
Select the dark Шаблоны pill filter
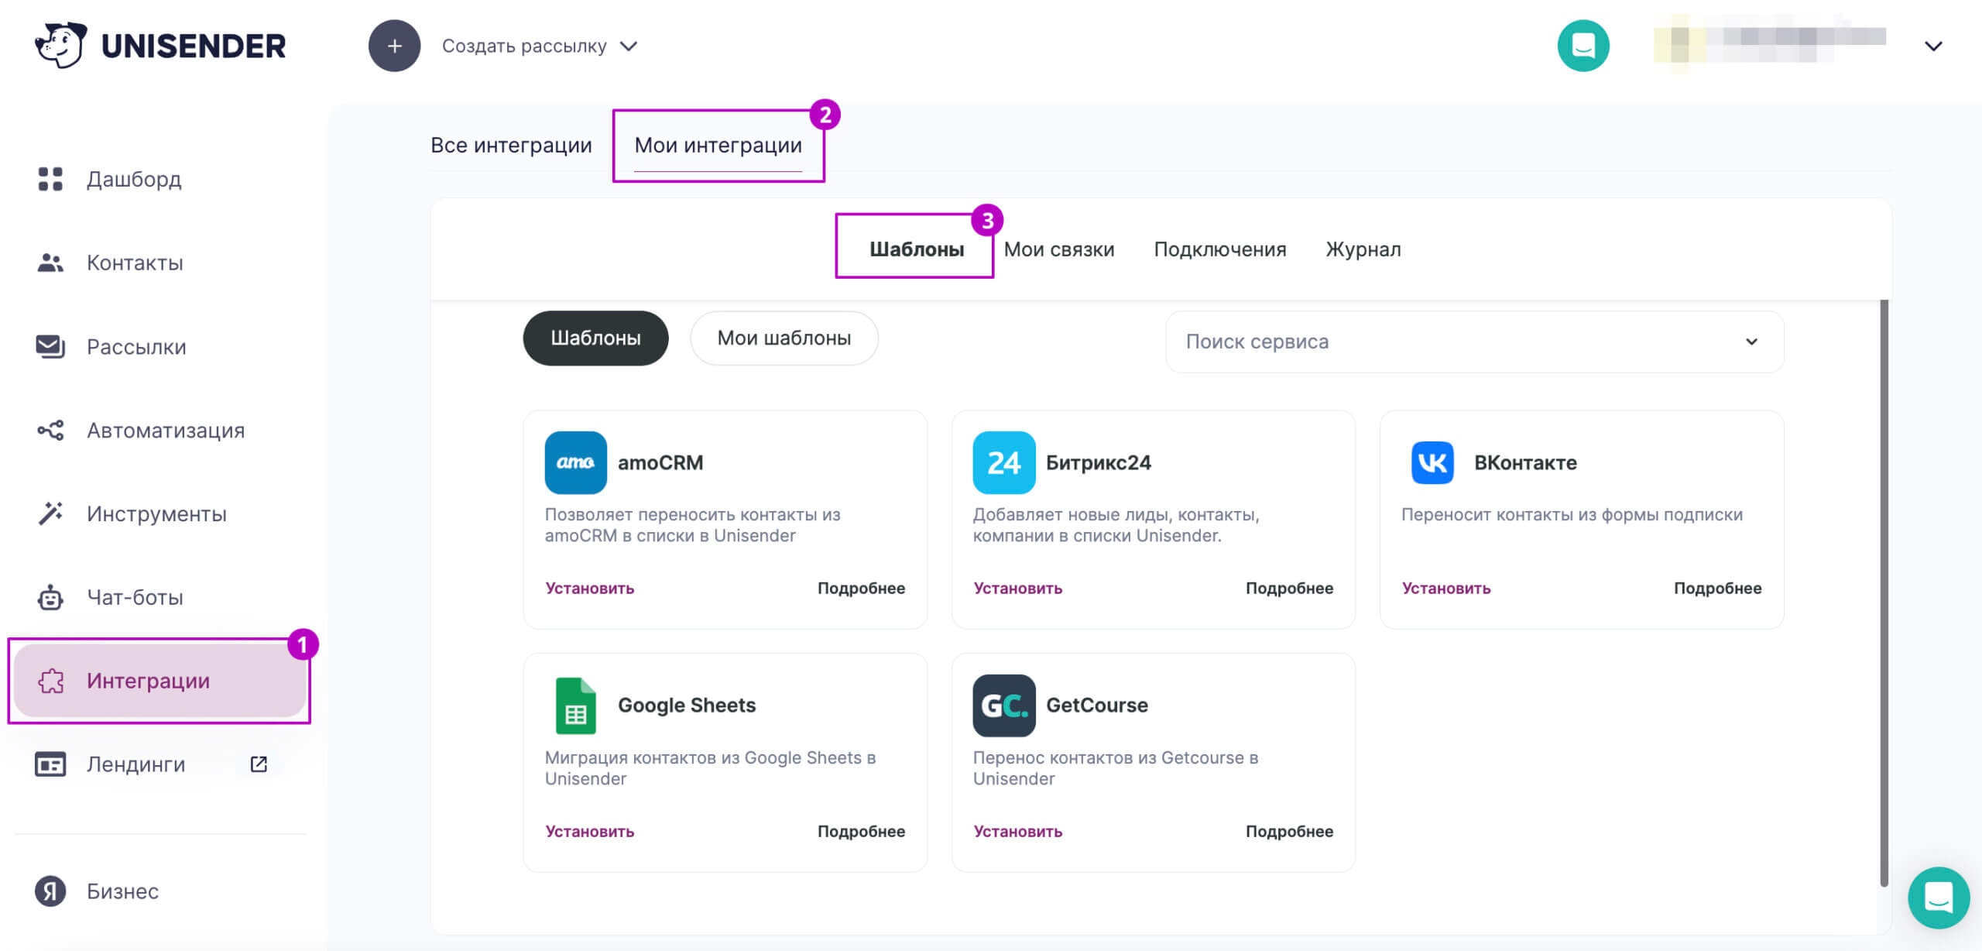(595, 338)
